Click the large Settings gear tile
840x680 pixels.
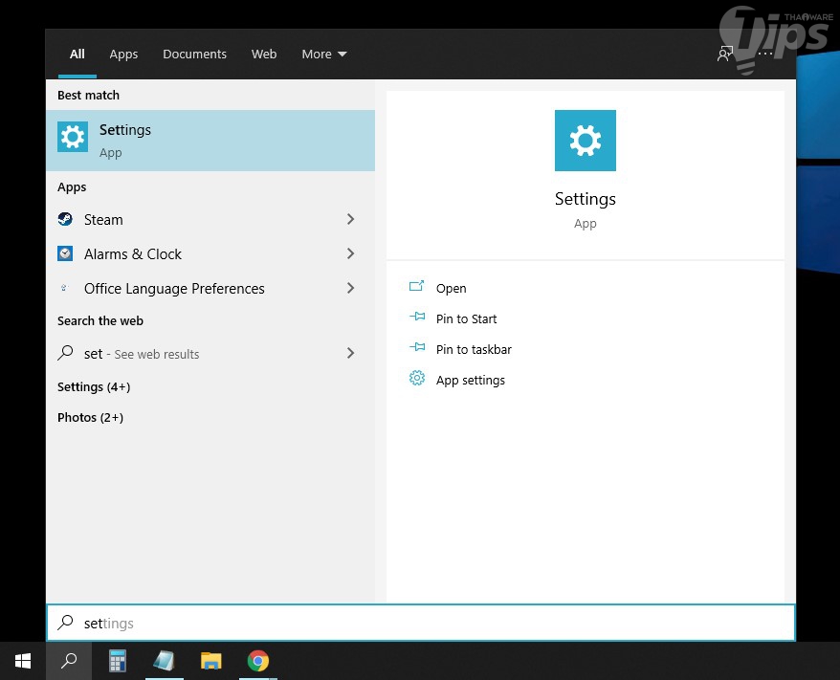coord(585,141)
